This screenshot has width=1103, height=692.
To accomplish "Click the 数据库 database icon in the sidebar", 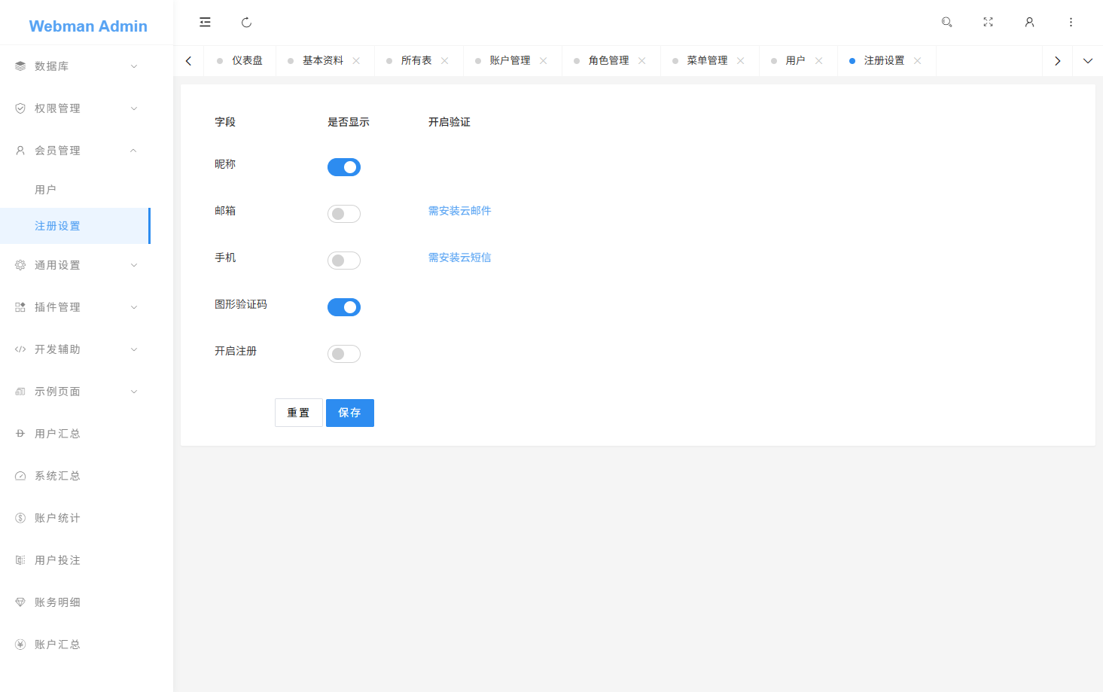I will [20, 66].
